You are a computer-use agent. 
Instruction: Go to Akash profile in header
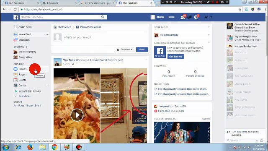click(x=157, y=17)
